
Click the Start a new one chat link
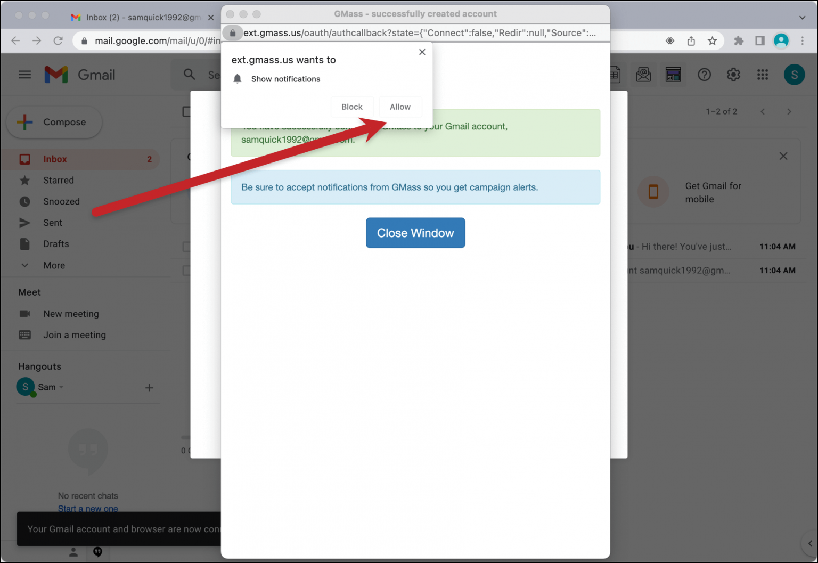tap(88, 509)
